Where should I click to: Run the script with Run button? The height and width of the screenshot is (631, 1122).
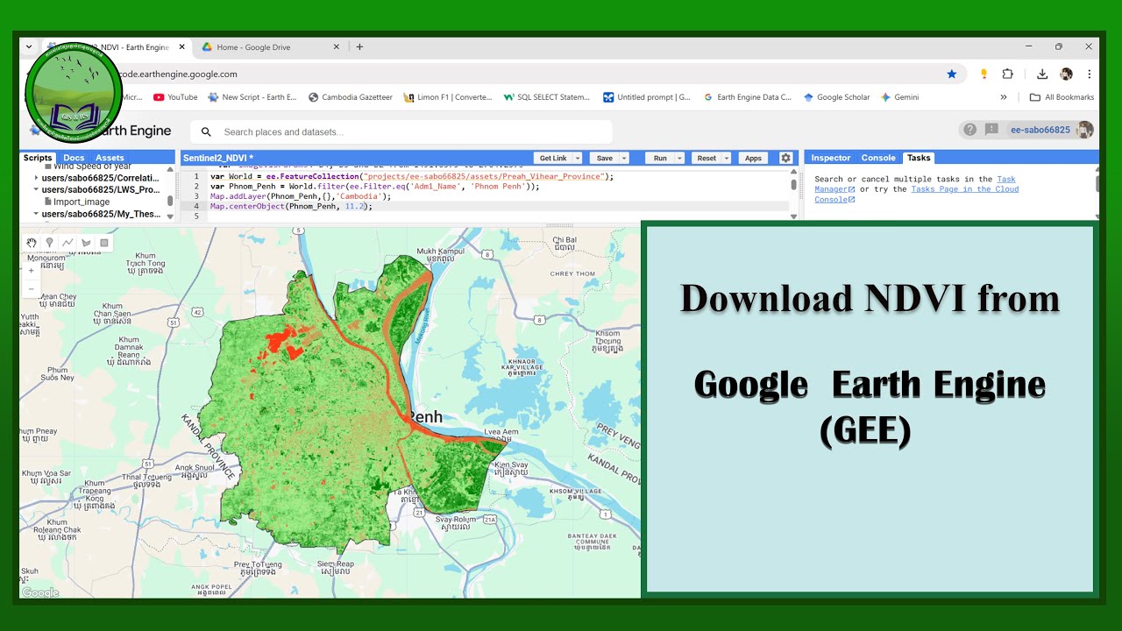point(660,158)
